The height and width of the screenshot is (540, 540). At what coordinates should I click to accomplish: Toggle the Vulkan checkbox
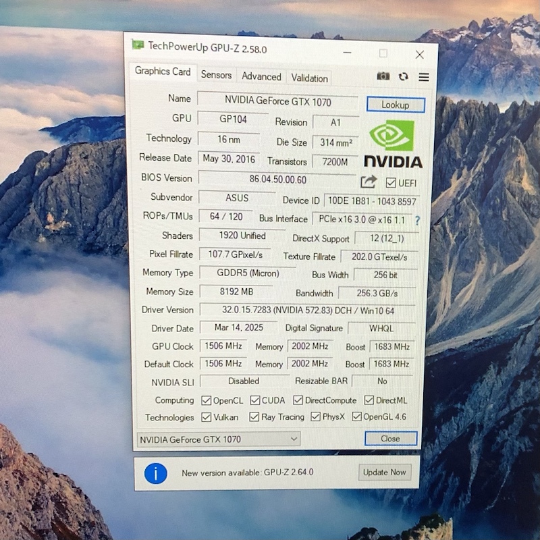[207, 417]
